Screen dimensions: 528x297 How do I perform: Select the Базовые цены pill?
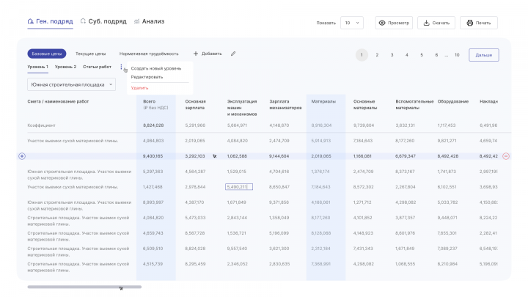(48, 54)
